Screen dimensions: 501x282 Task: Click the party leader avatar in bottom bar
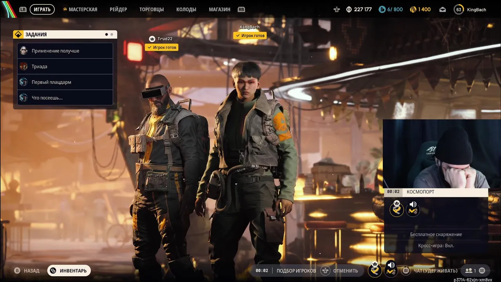point(375,269)
